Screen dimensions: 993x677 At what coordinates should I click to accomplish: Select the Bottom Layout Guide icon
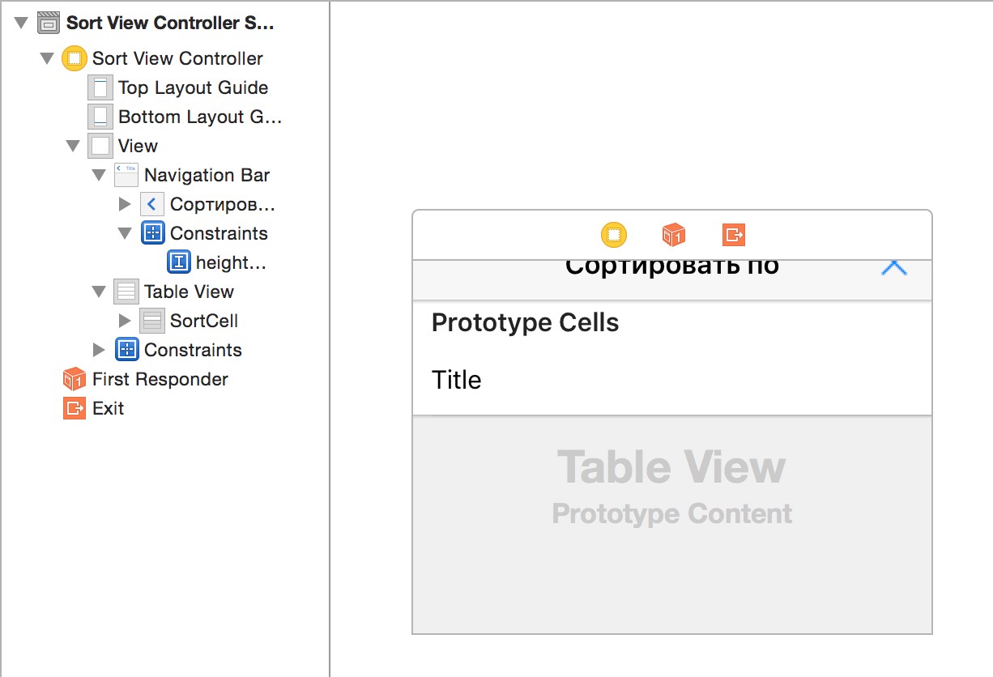point(100,117)
